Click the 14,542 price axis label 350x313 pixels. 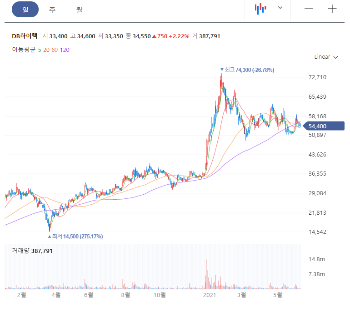tap(317, 232)
